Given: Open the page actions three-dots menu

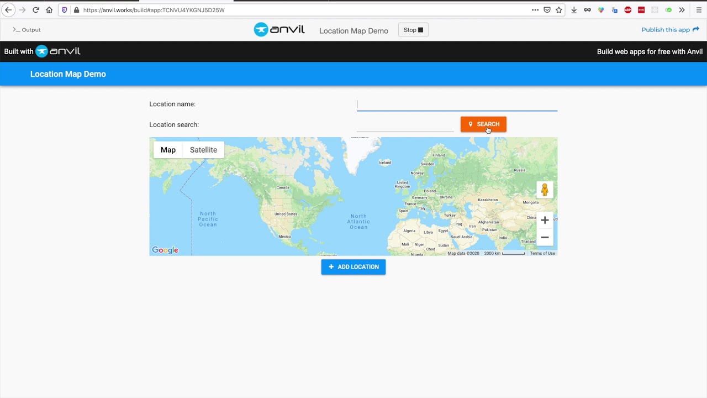Looking at the screenshot, I should (535, 10).
